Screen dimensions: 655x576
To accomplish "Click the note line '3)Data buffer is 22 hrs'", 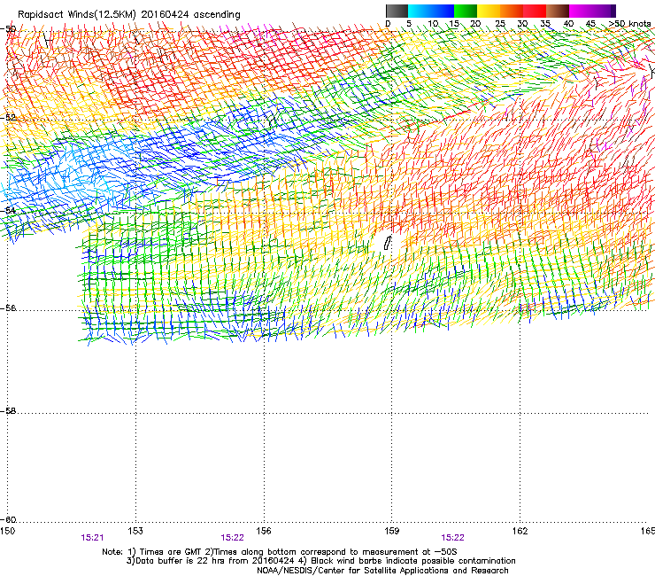I will point(320,561).
